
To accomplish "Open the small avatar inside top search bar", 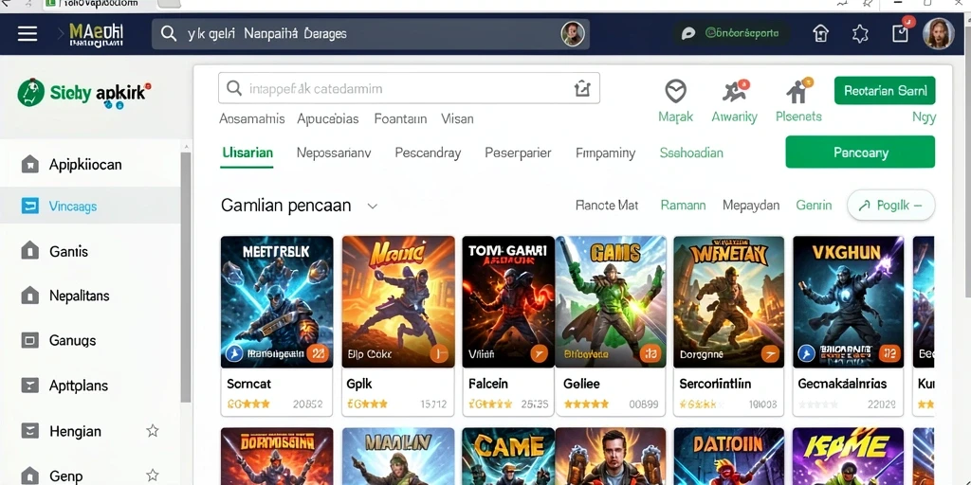I will (572, 33).
